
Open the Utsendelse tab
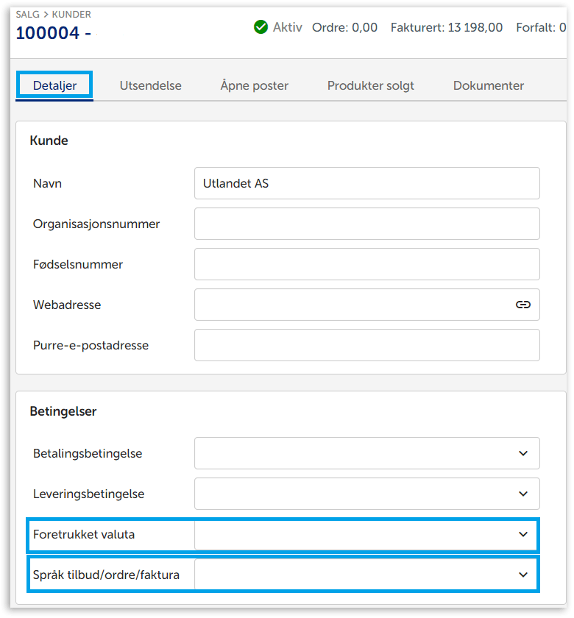point(150,85)
